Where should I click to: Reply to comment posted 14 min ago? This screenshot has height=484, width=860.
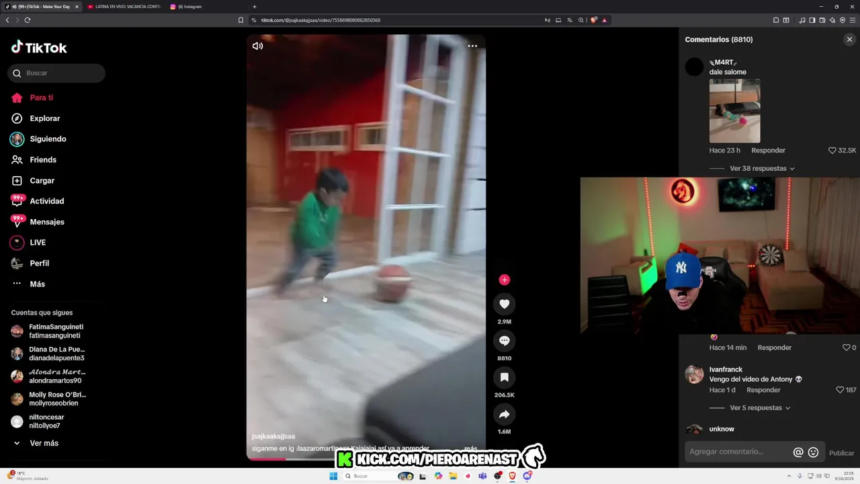point(775,348)
